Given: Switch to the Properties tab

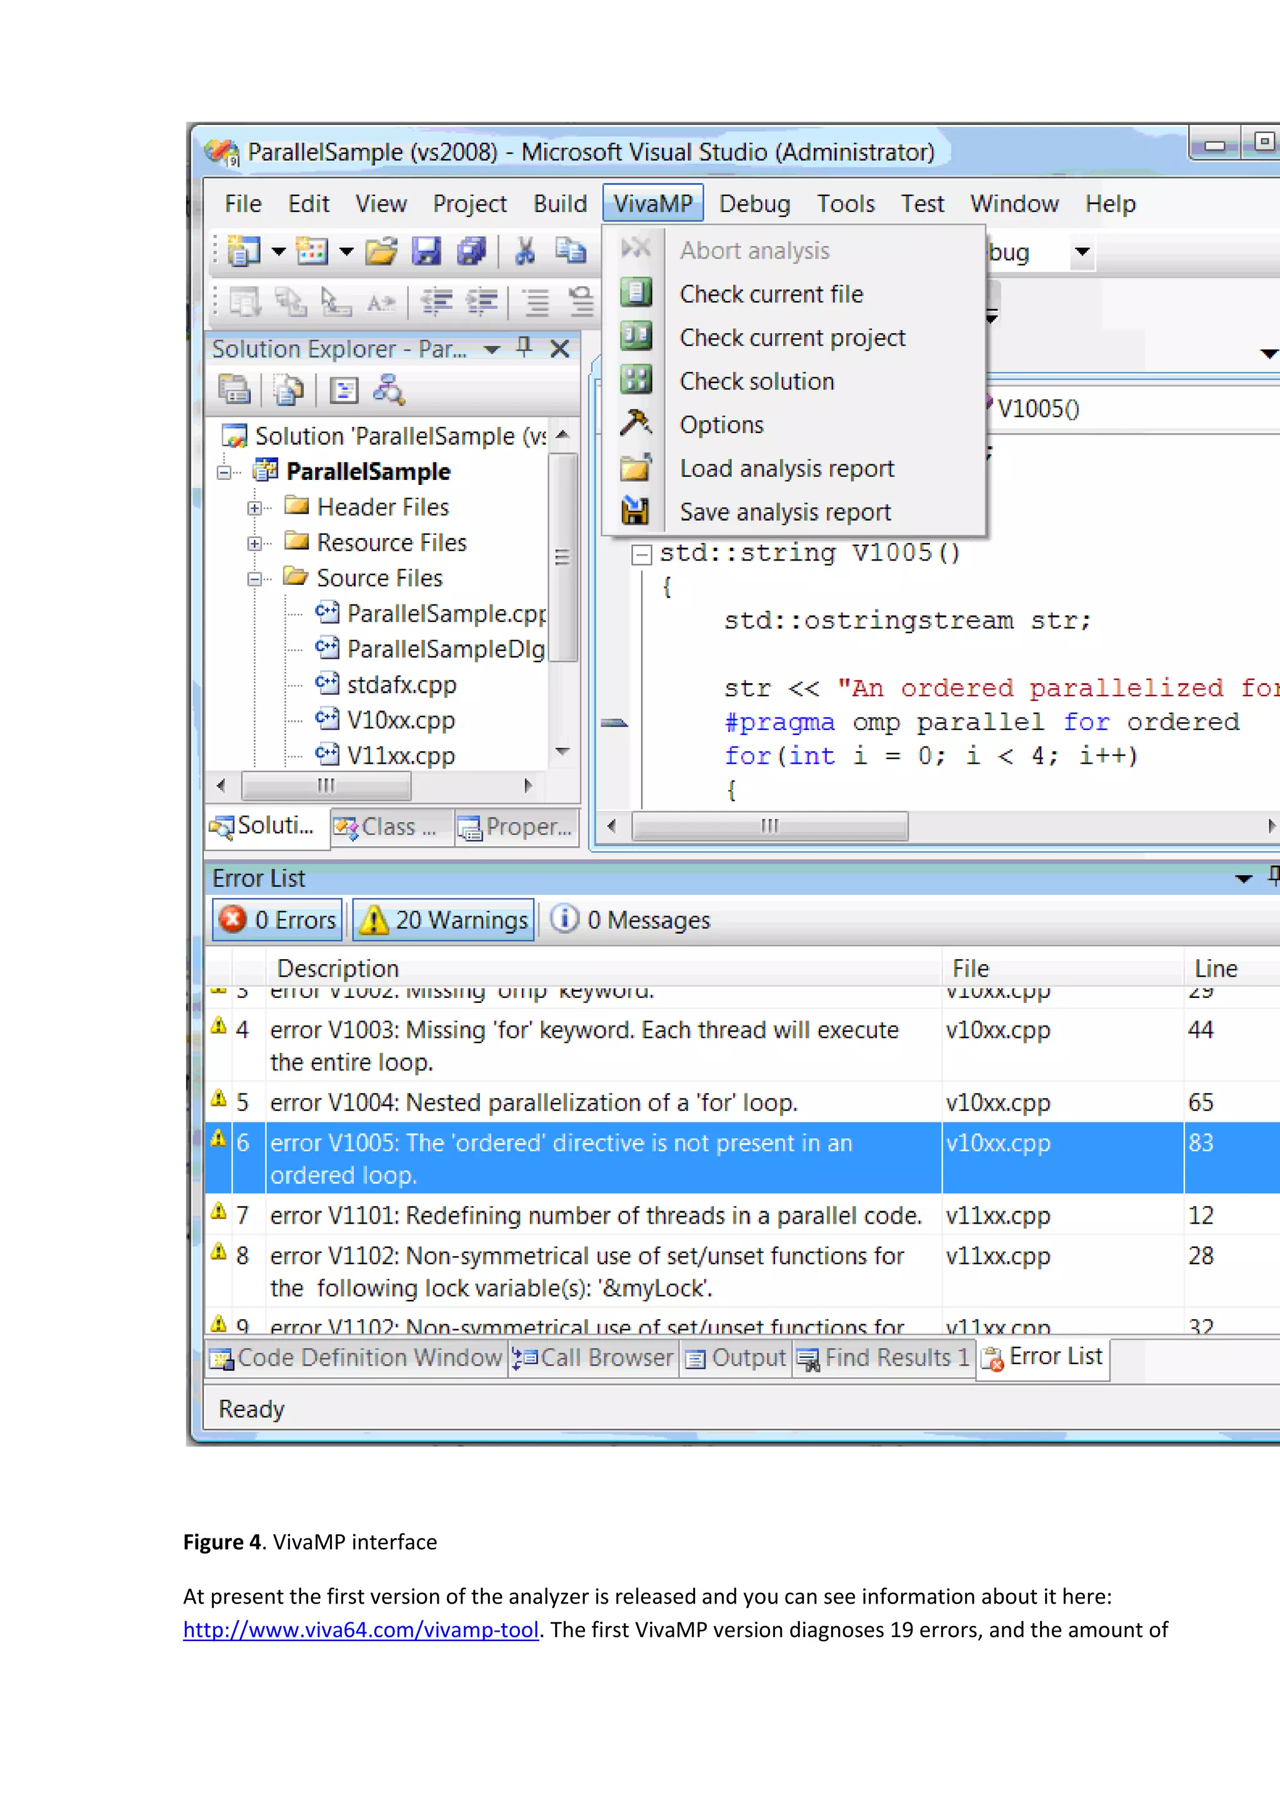Looking at the screenshot, I should pyautogui.click(x=517, y=827).
